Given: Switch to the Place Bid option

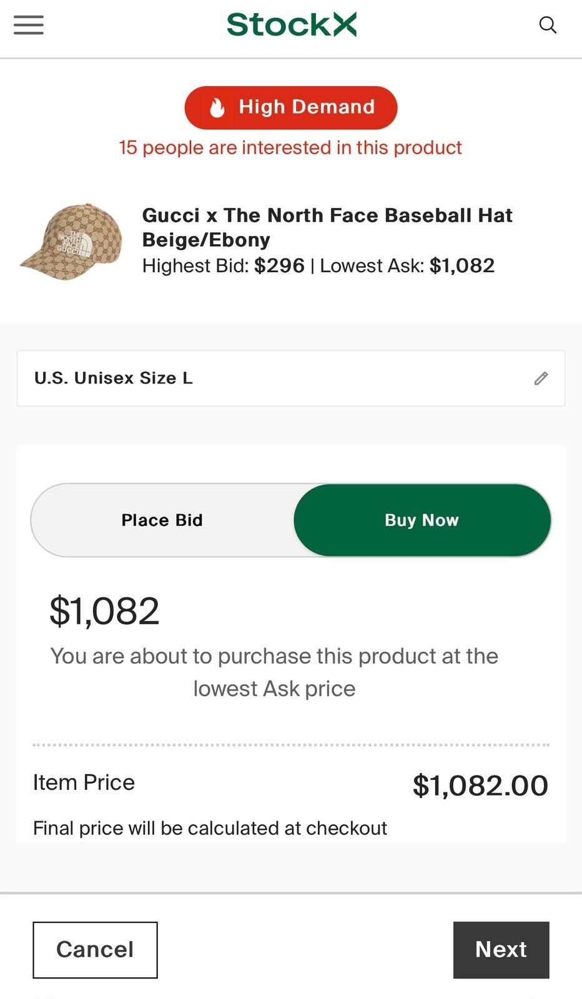Looking at the screenshot, I should 162,520.
